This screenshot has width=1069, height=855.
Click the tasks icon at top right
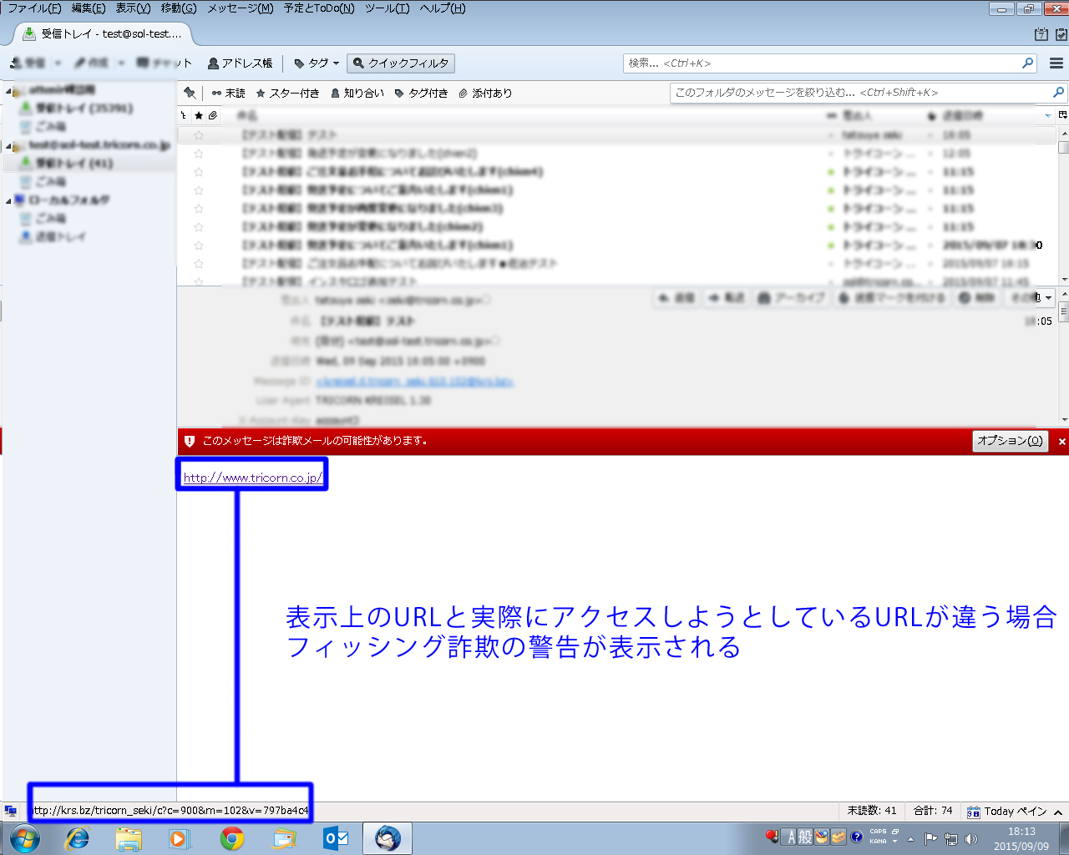tap(1061, 34)
